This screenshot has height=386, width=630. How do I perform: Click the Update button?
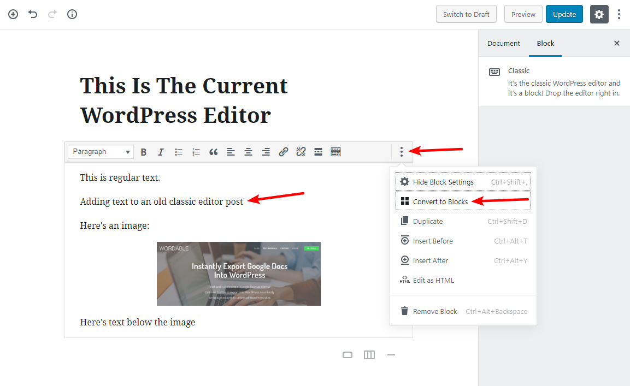[x=564, y=14]
